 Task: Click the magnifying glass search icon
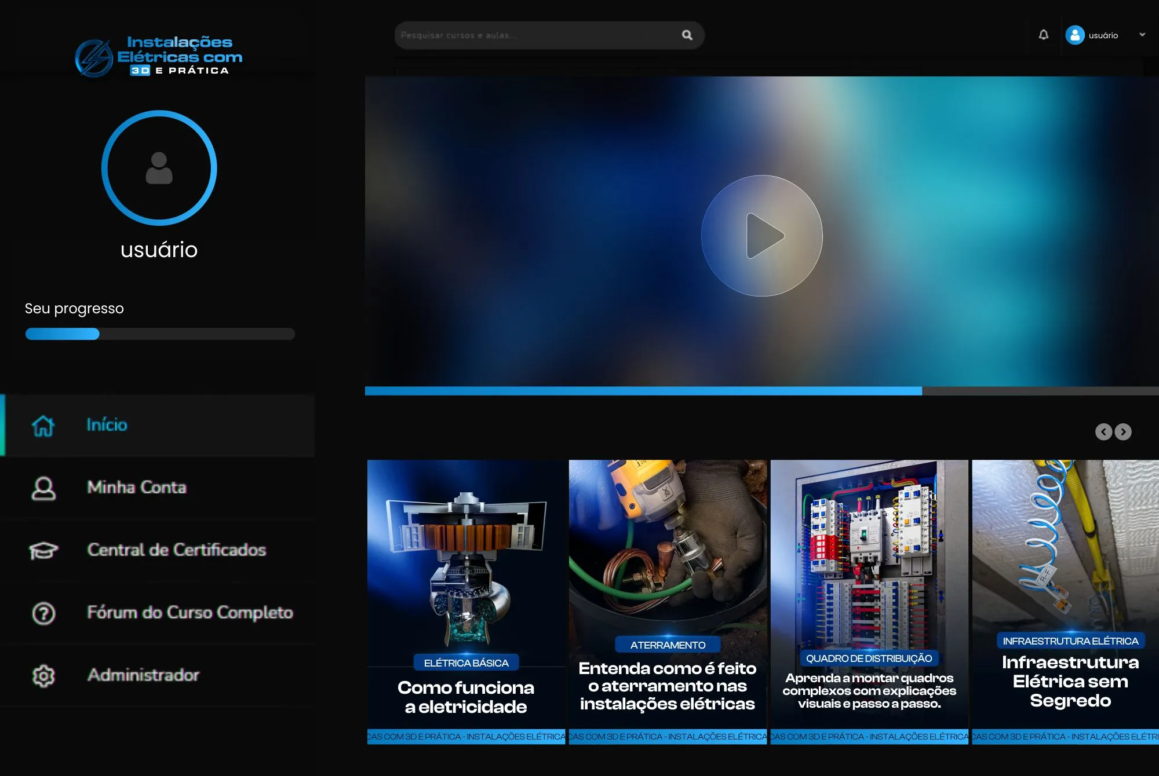pyautogui.click(x=687, y=35)
